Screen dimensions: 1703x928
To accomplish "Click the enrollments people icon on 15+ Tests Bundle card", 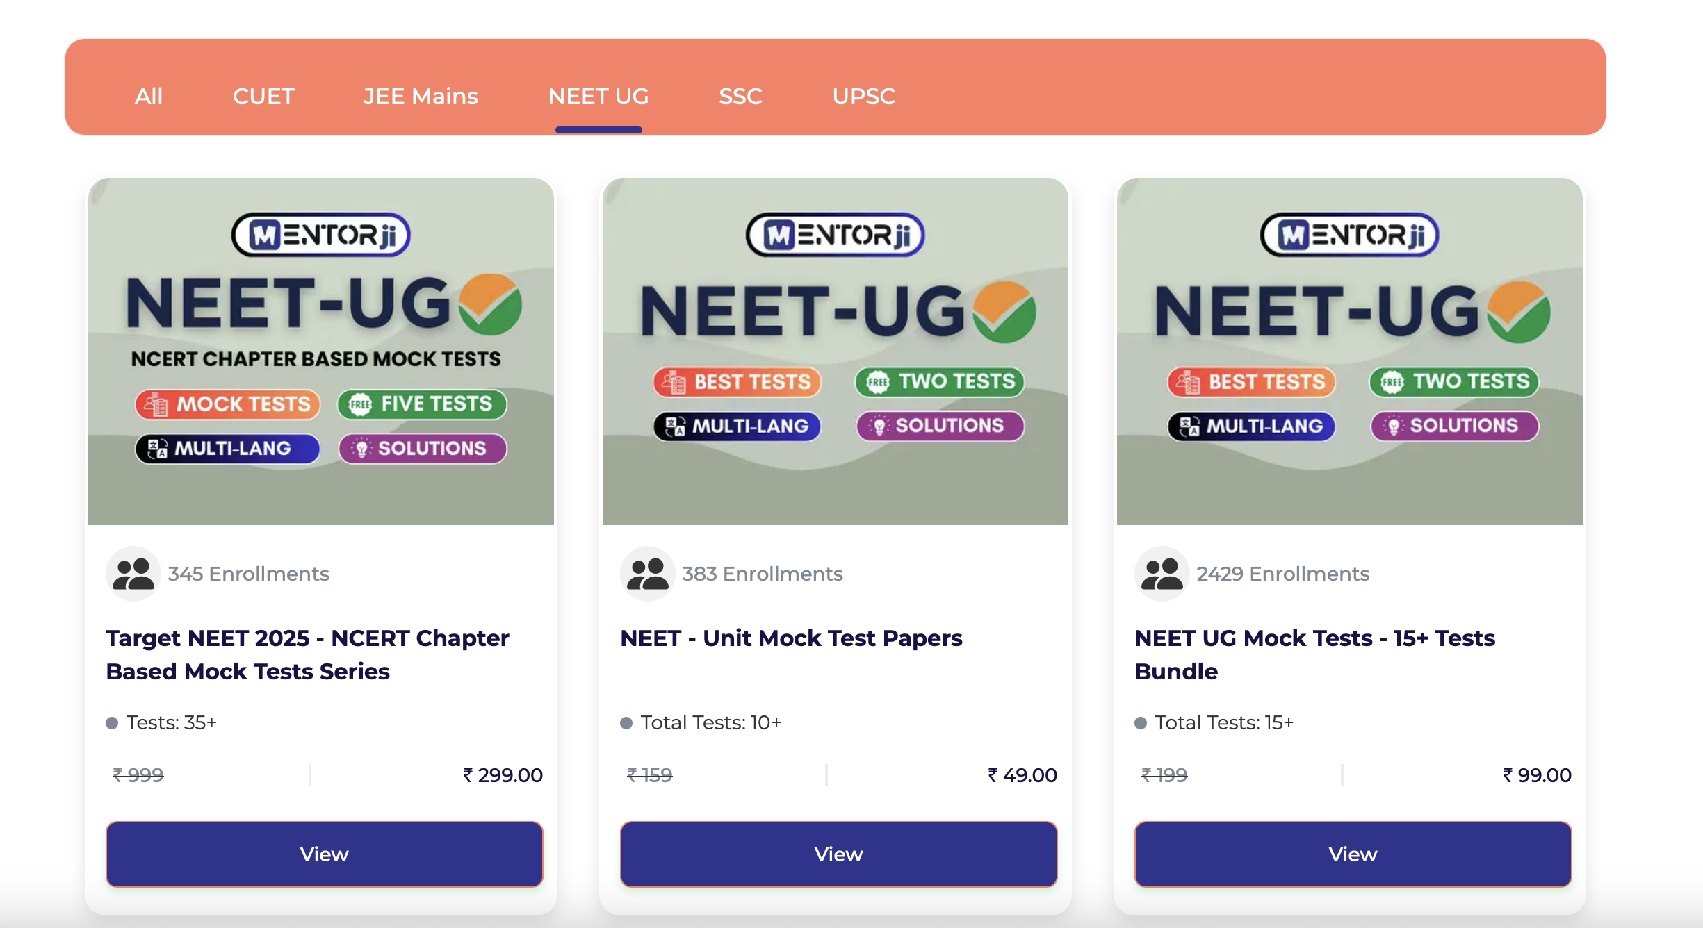I will coord(1162,574).
